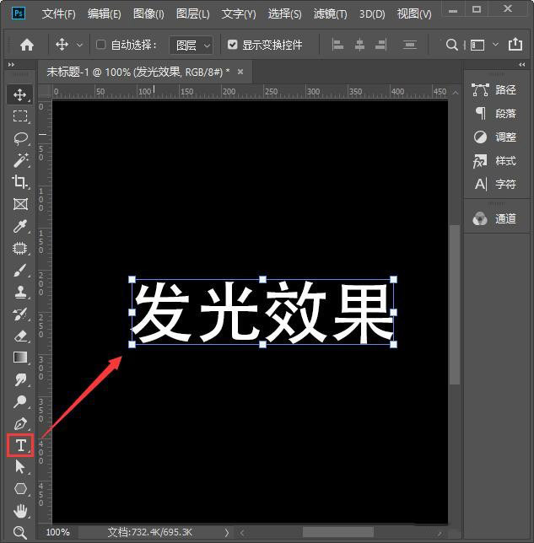Image resolution: width=534 pixels, height=543 pixels.
Task: Click the horizontal scrollbar thumb
Action: click(x=338, y=532)
